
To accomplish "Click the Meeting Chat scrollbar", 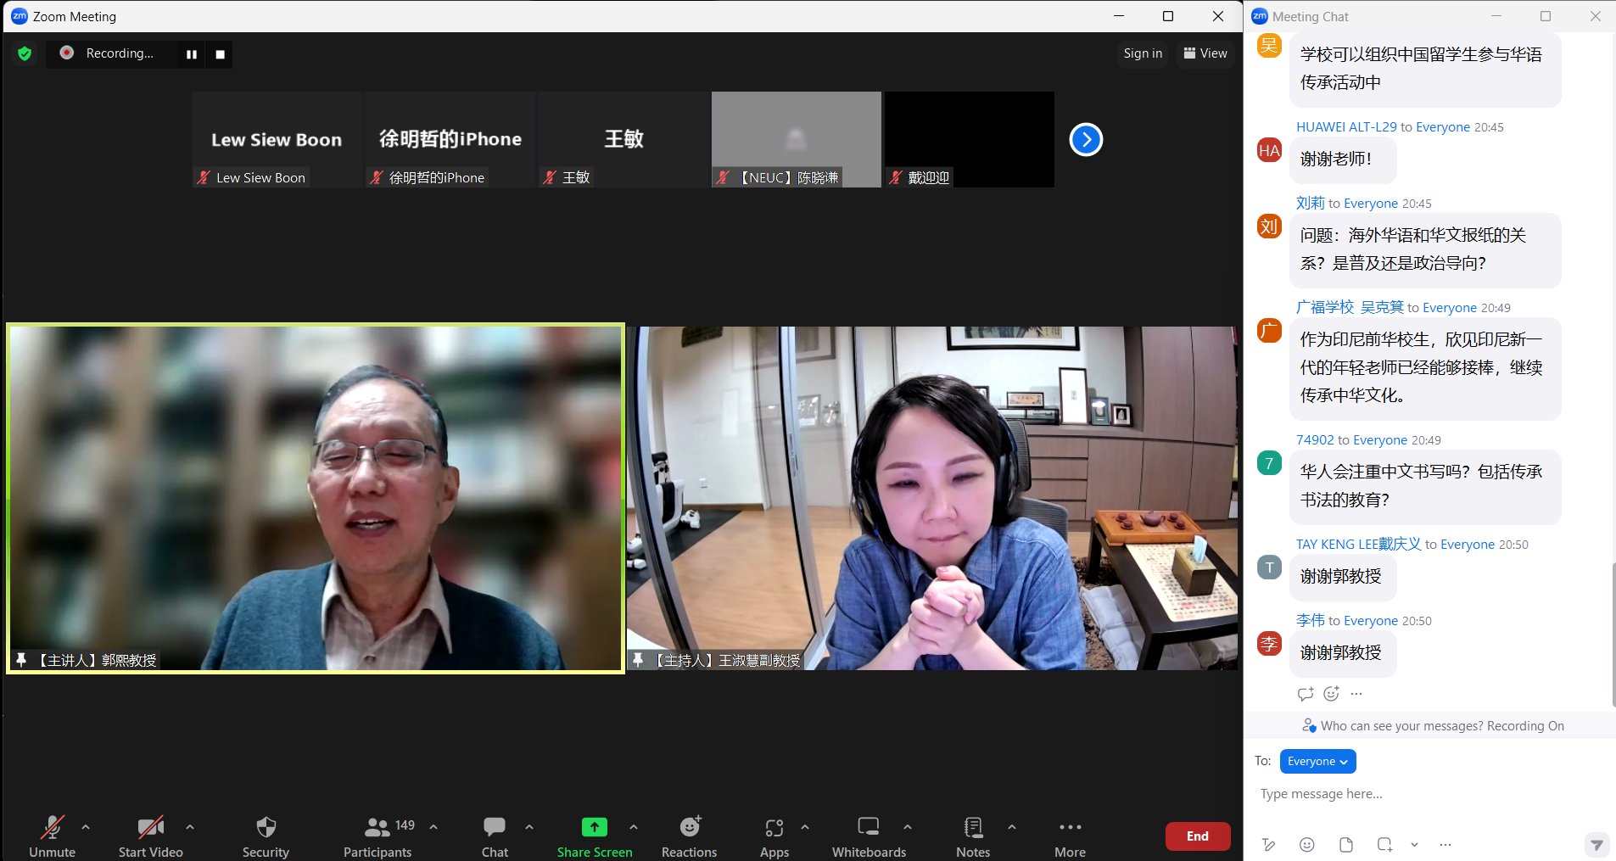I will tap(1613, 635).
